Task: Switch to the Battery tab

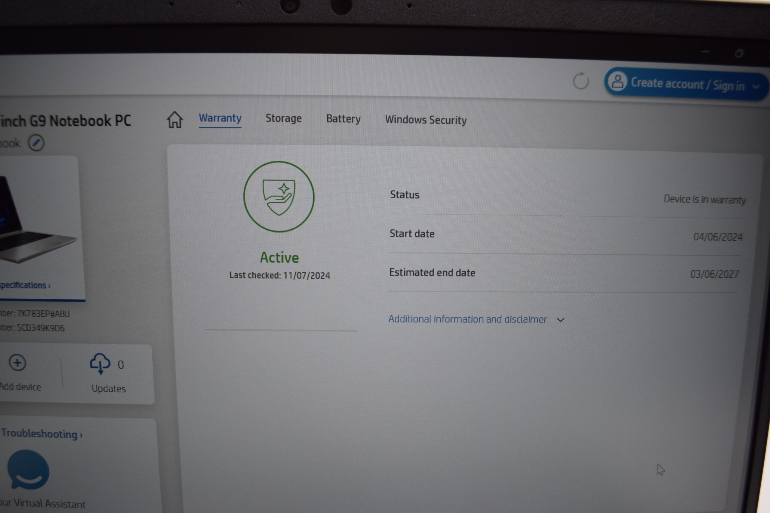Action: pos(343,119)
